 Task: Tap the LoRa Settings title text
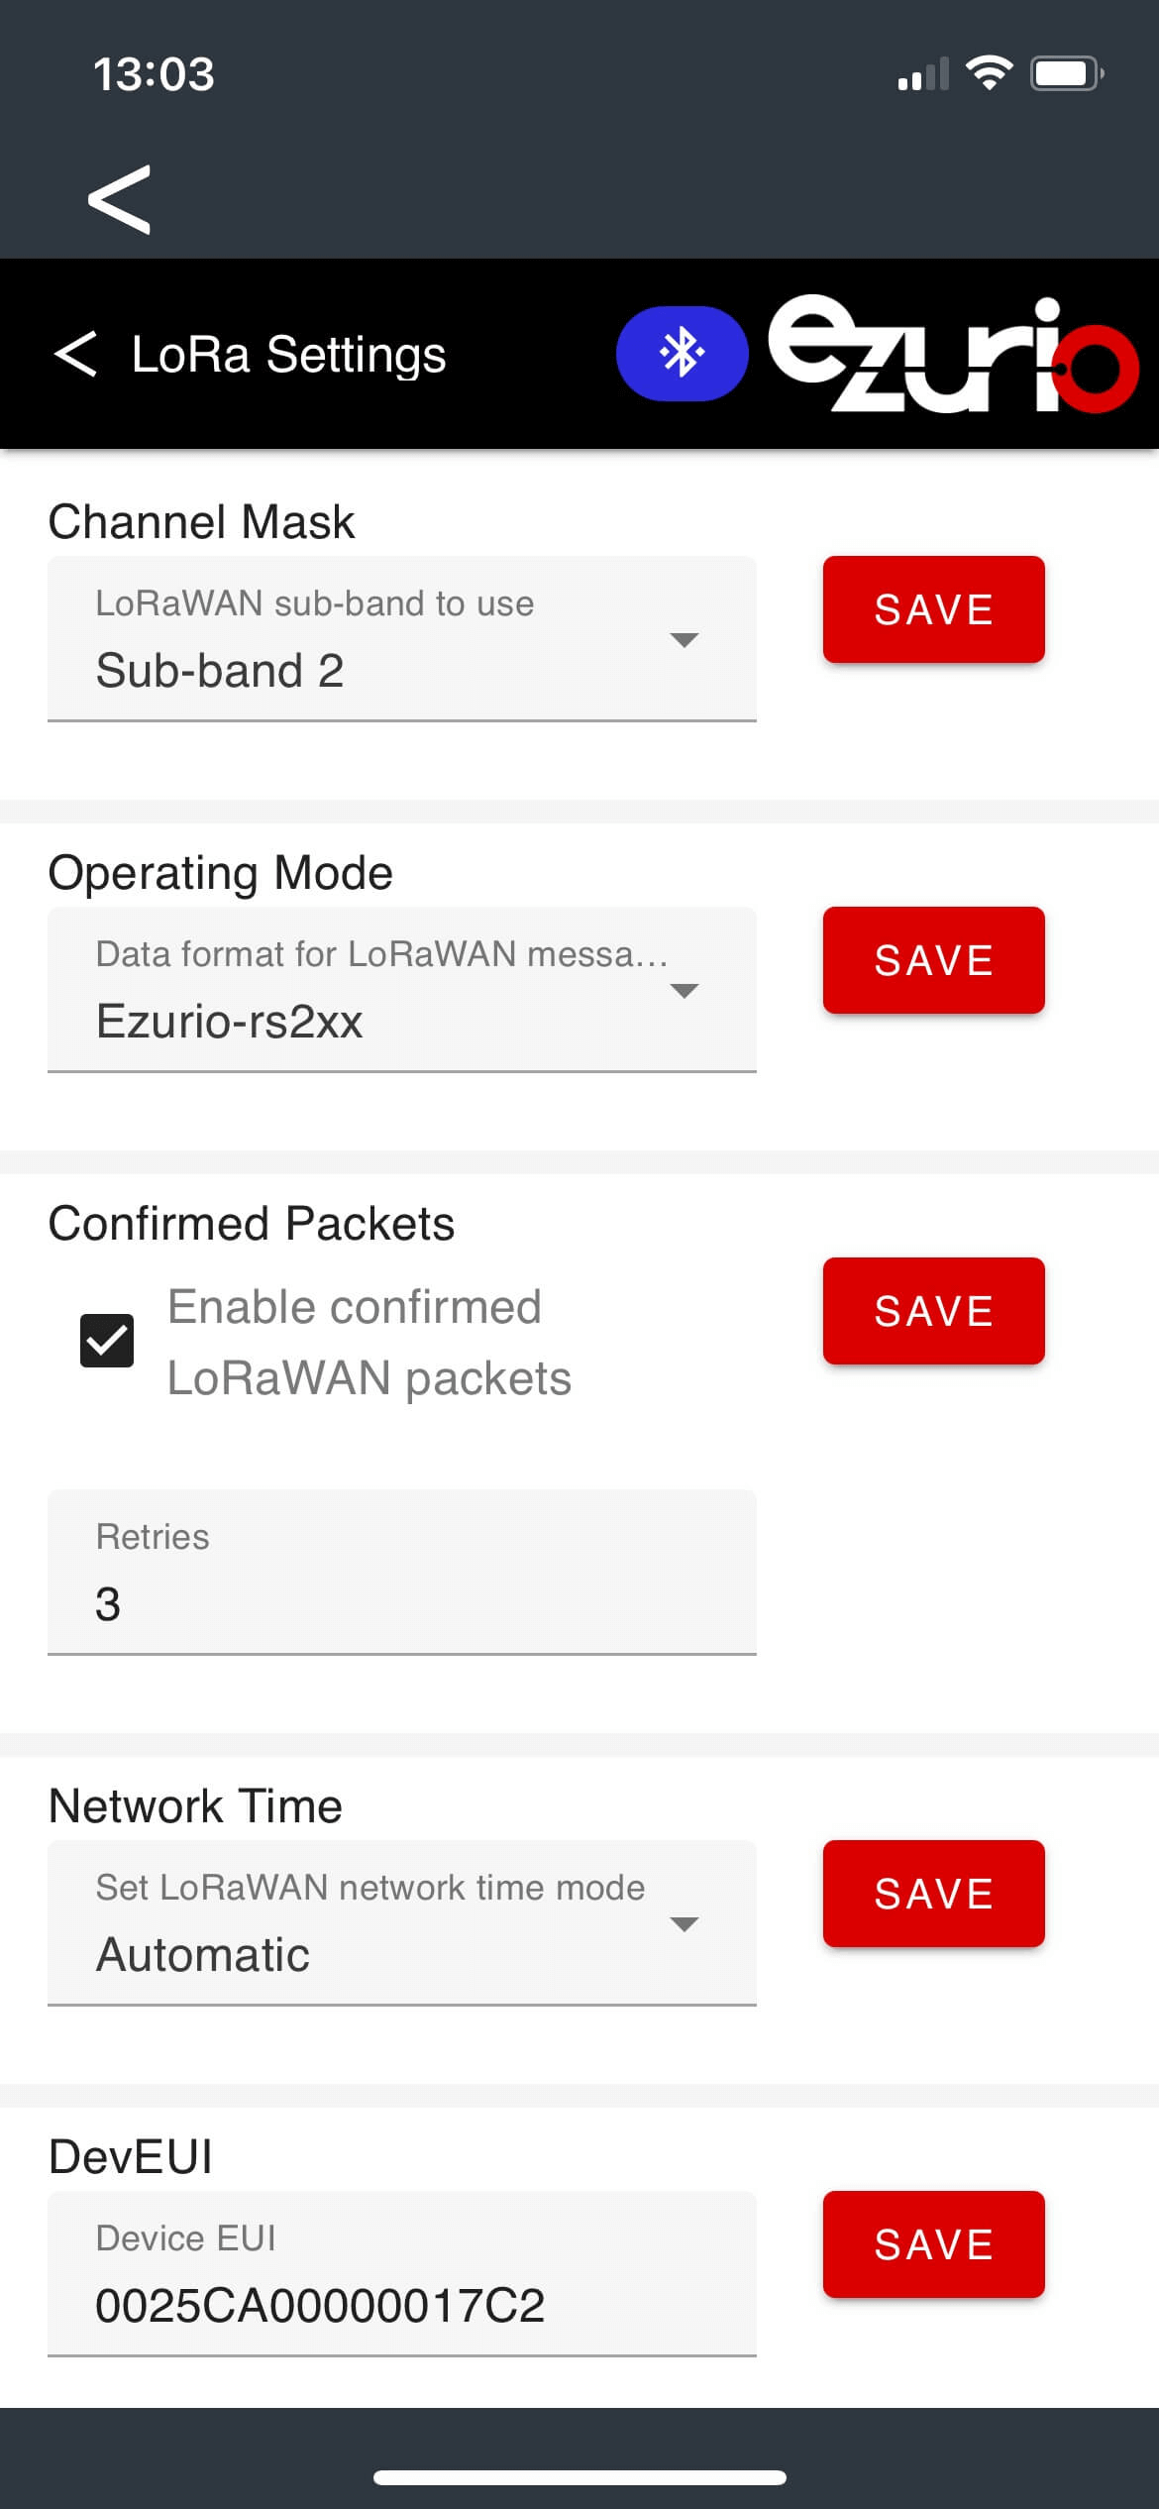click(288, 354)
